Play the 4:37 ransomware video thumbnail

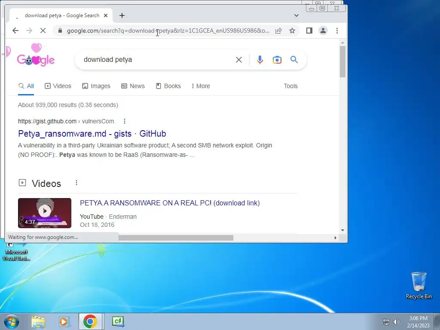click(45, 213)
